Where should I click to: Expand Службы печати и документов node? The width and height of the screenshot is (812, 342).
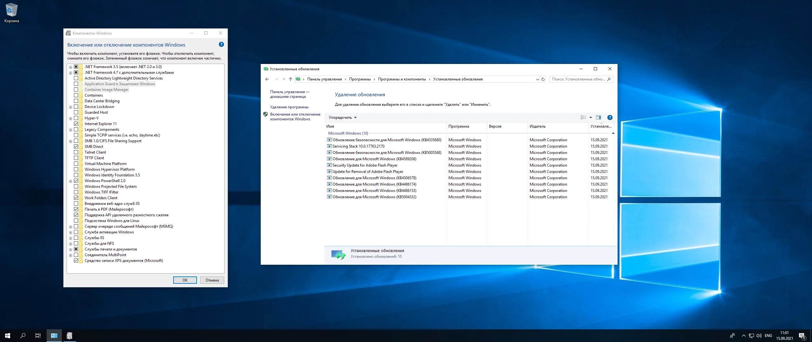70,249
